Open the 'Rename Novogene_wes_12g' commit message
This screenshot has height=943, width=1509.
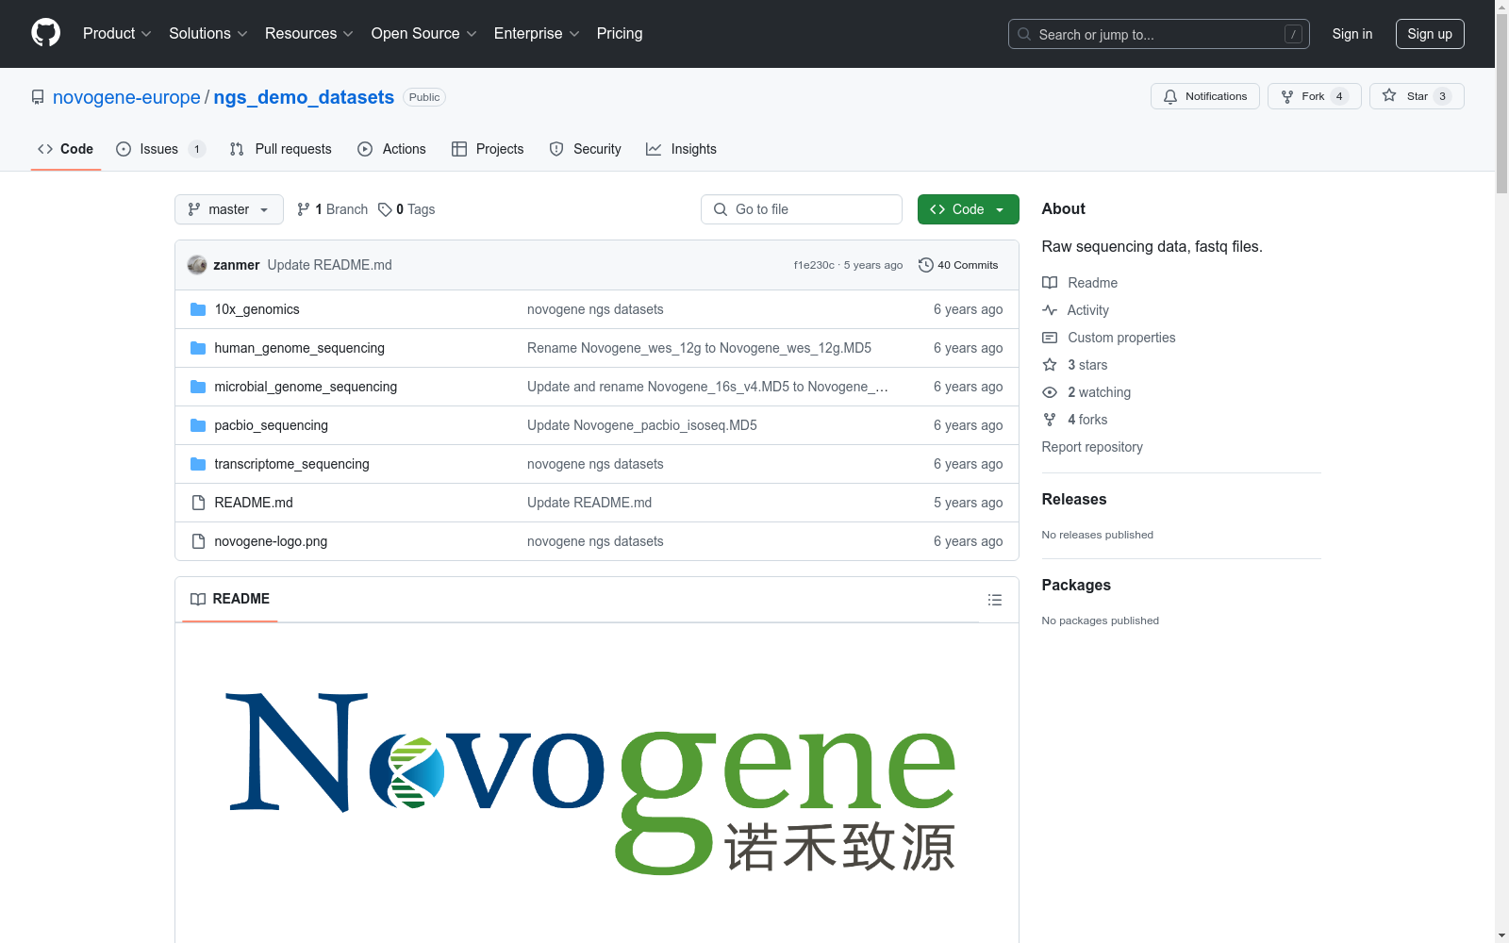pyautogui.click(x=699, y=348)
